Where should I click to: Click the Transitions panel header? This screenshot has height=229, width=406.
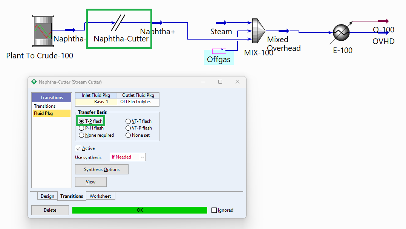[x=52, y=98]
